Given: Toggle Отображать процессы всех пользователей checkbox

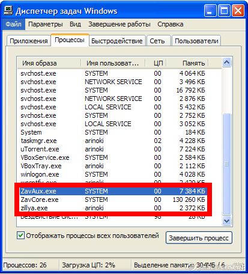Looking at the screenshot, I should coord(20,236).
